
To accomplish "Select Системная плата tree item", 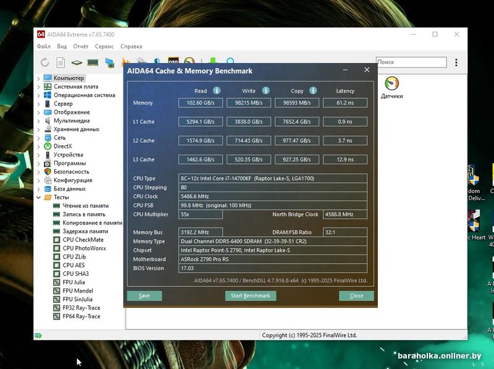I will (x=75, y=87).
